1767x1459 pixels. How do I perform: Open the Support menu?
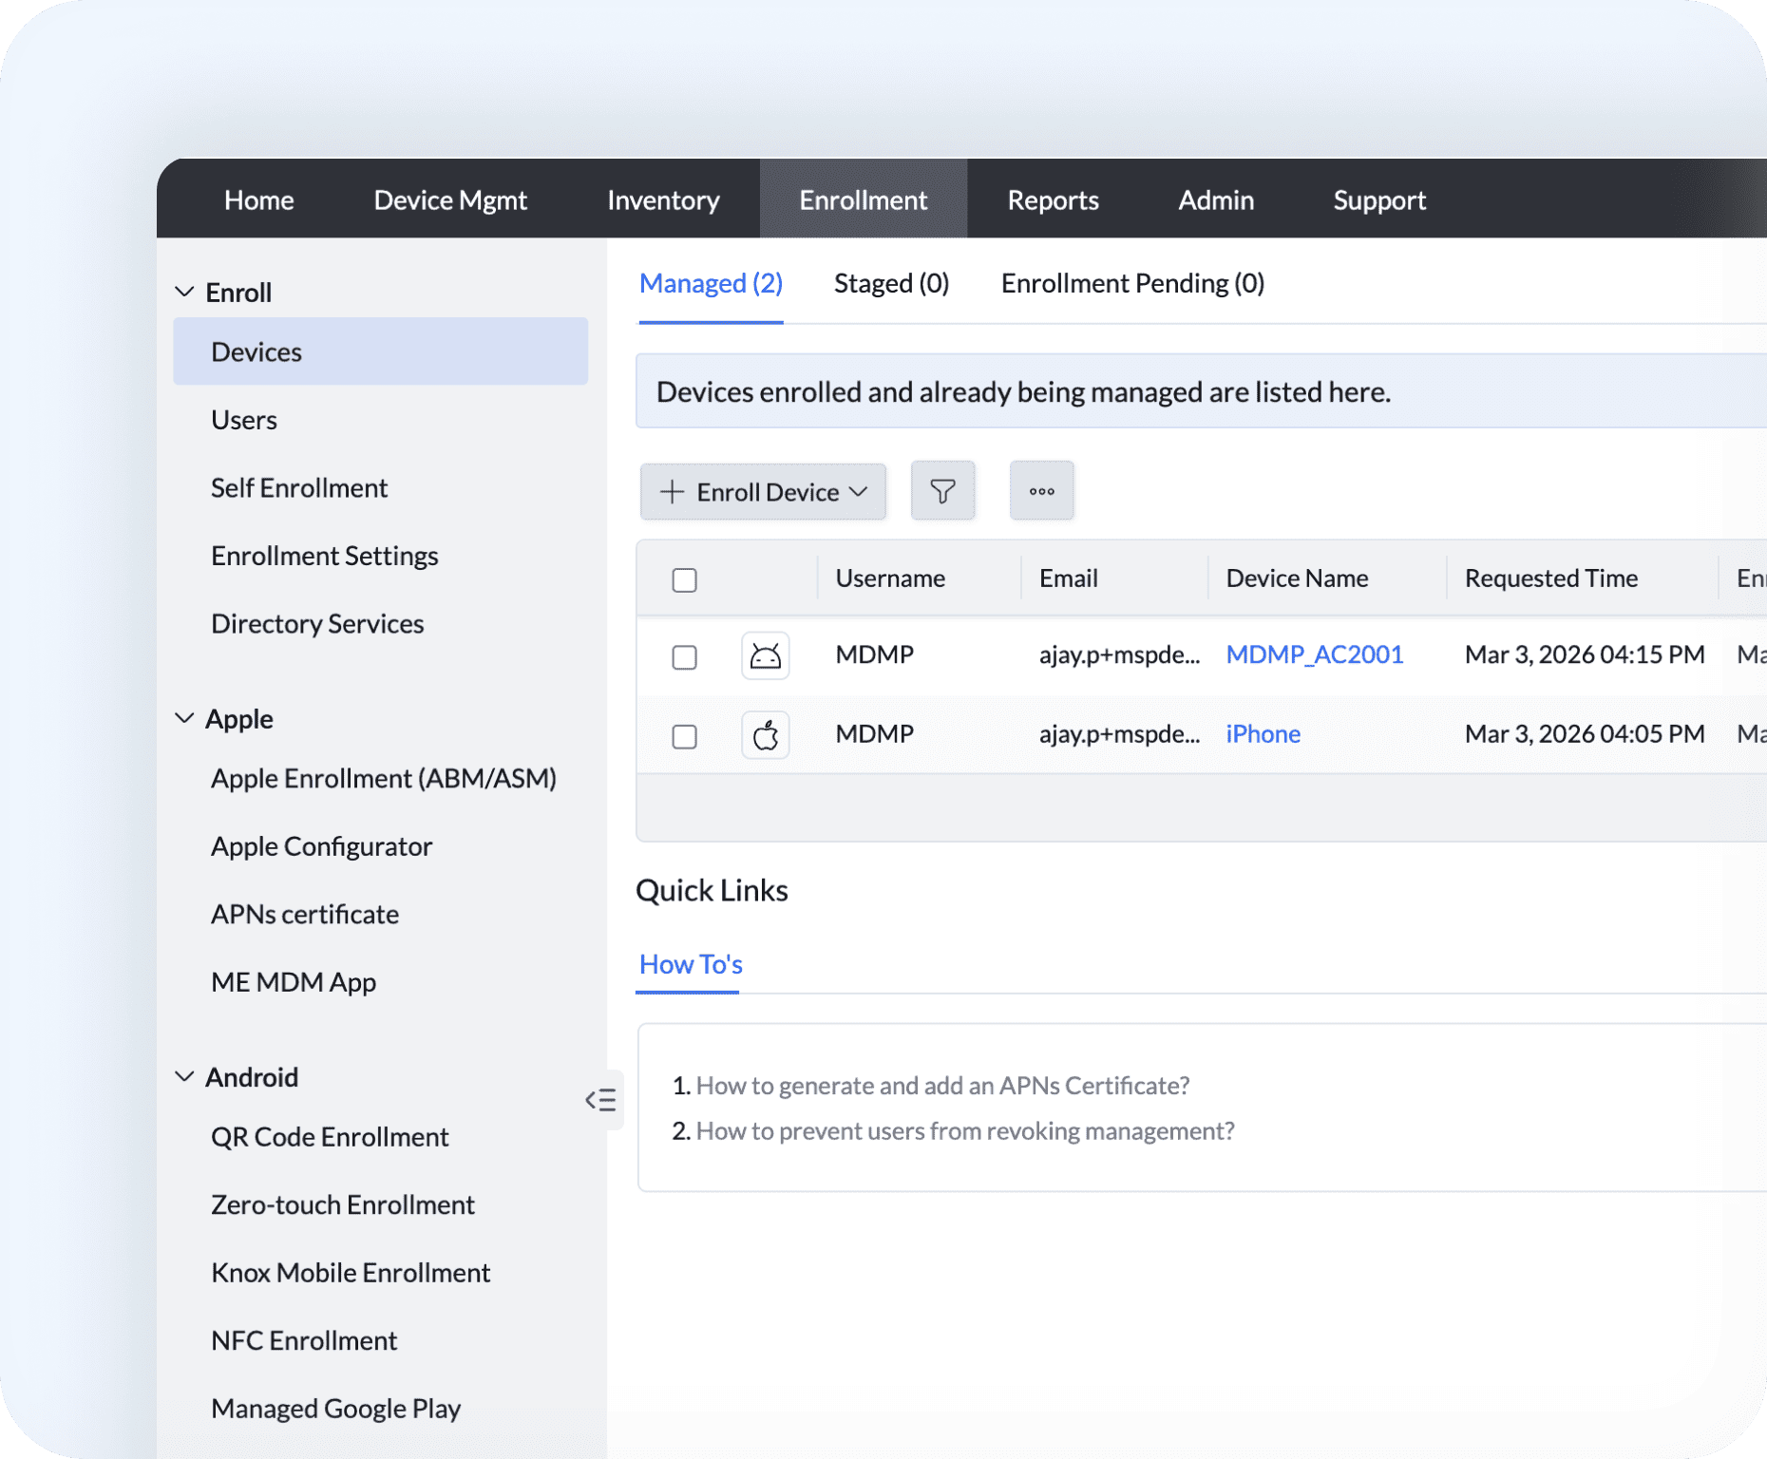(x=1379, y=199)
